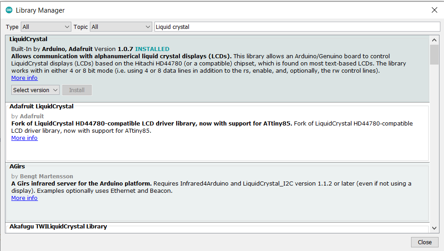The width and height of the screenshot is (444, 251).
Task: Expand the Select version dropdown
Action: (x=35, y=90)
